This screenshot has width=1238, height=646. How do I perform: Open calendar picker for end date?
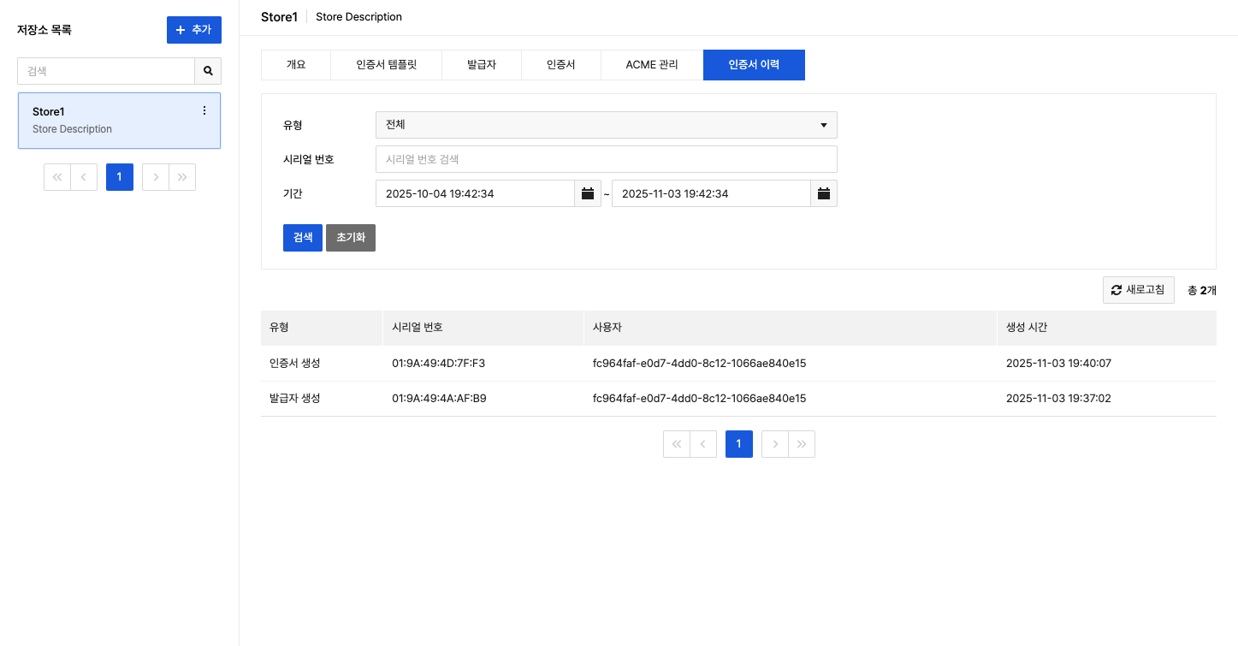point(823,193)
